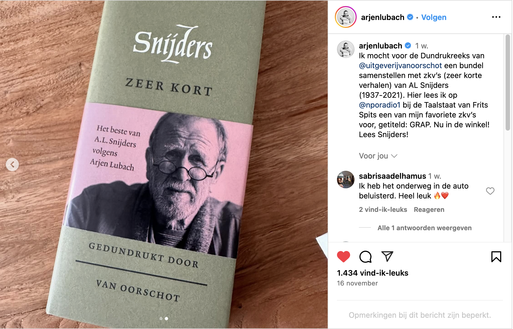Save post with the bookmark icon
This screenshot has height=329, width=513.
(x=496, y=257)
